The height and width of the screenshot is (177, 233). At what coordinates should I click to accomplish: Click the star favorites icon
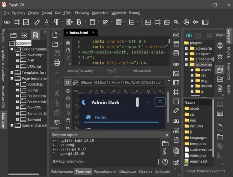click(220, 56)
